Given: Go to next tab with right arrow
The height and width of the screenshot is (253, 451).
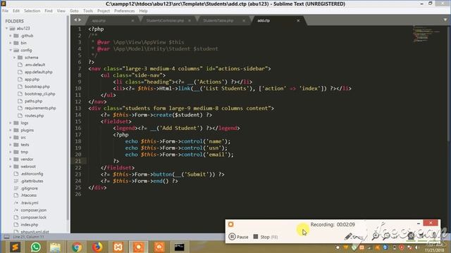Looking at the screenshot, I should point(80,20).
